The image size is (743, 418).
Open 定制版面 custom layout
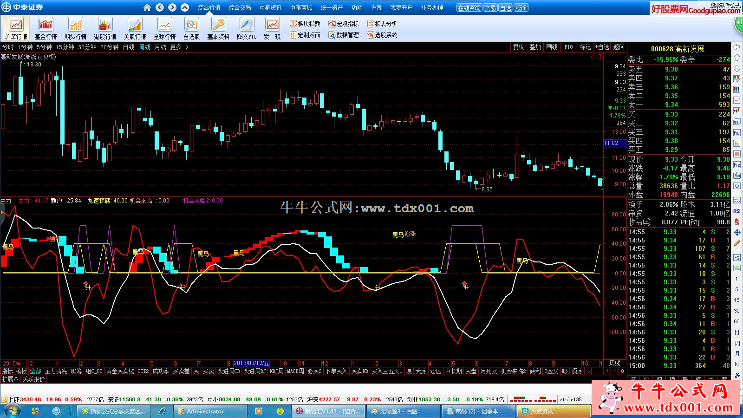tap(305, 35)
